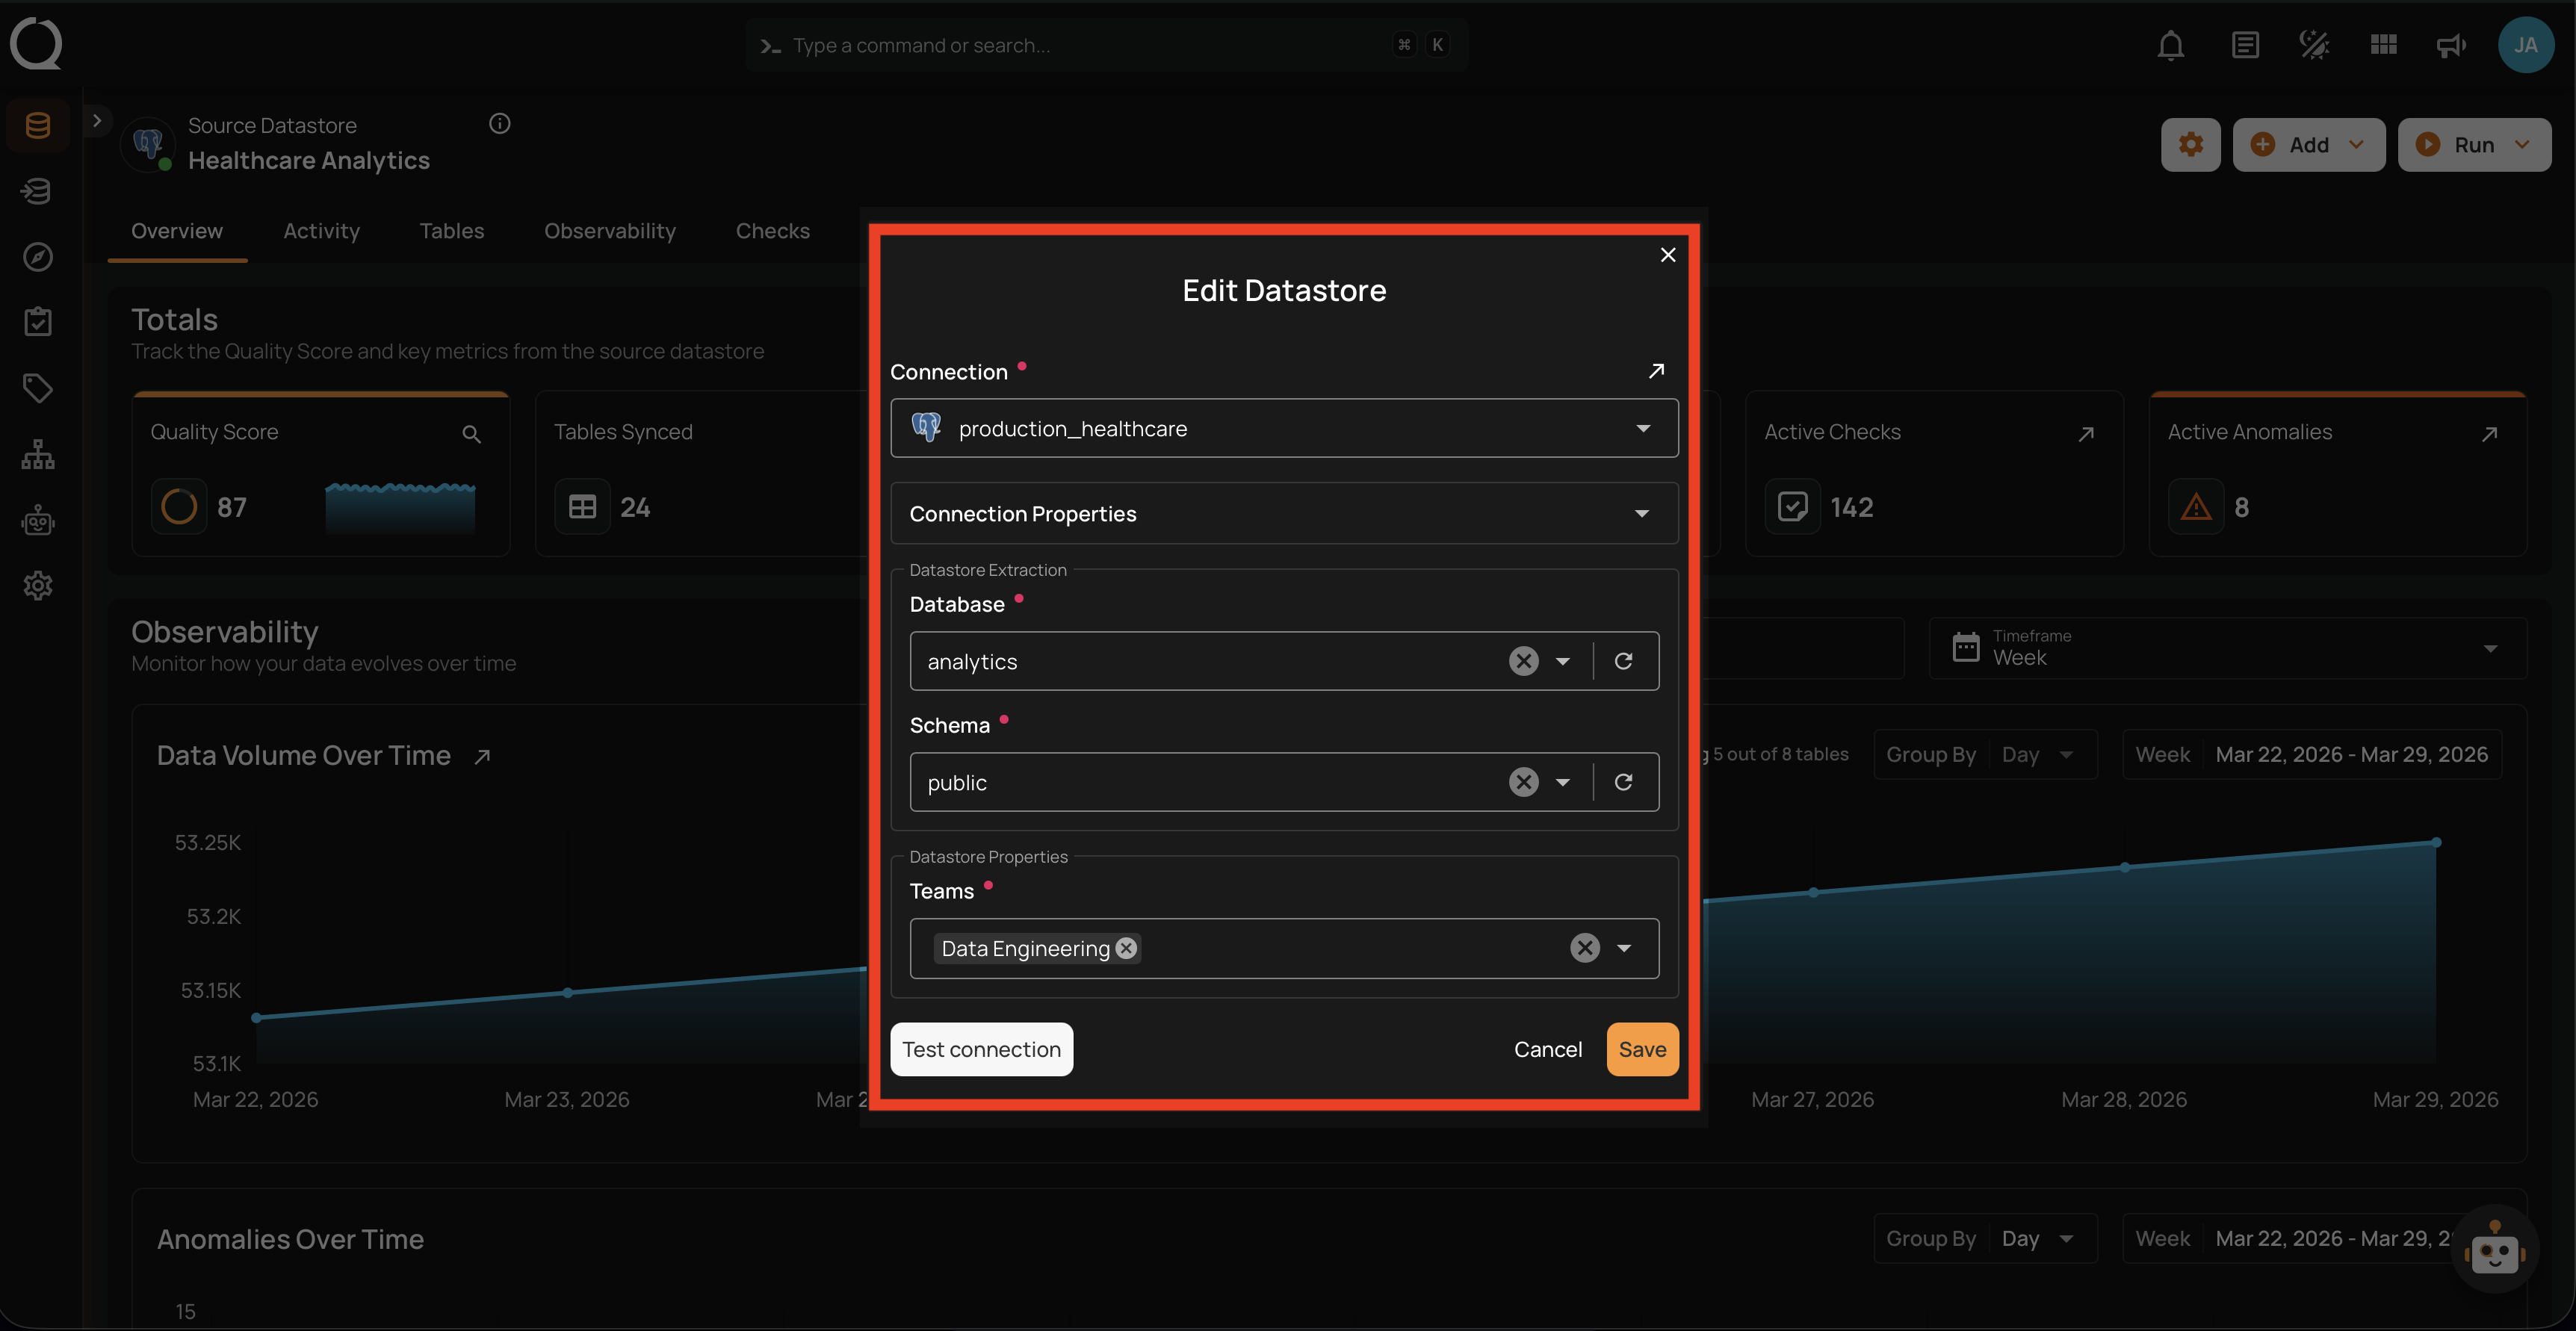Click the Test connection button
The width and height of the screenshot is (2576, 1331).
(x=981, y=1049)
